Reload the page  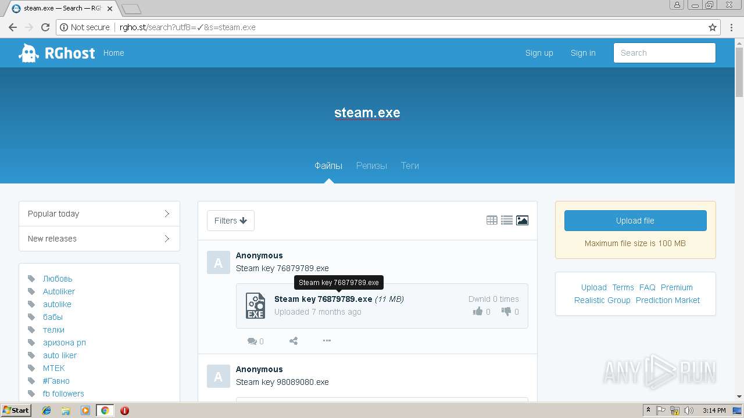pyautogui.click(x=45, y=27)
